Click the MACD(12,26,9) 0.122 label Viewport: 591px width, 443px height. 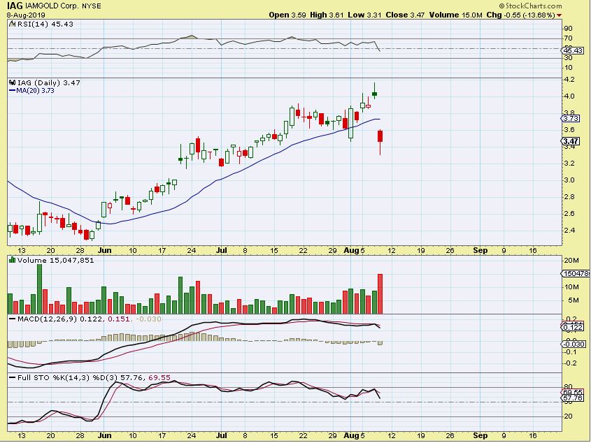point(60,319)
